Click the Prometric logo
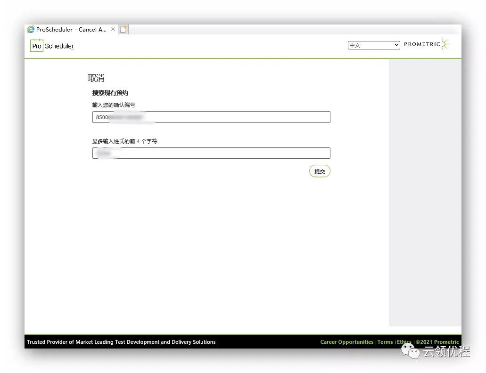The image size is (486, 373). coord(427,44)
